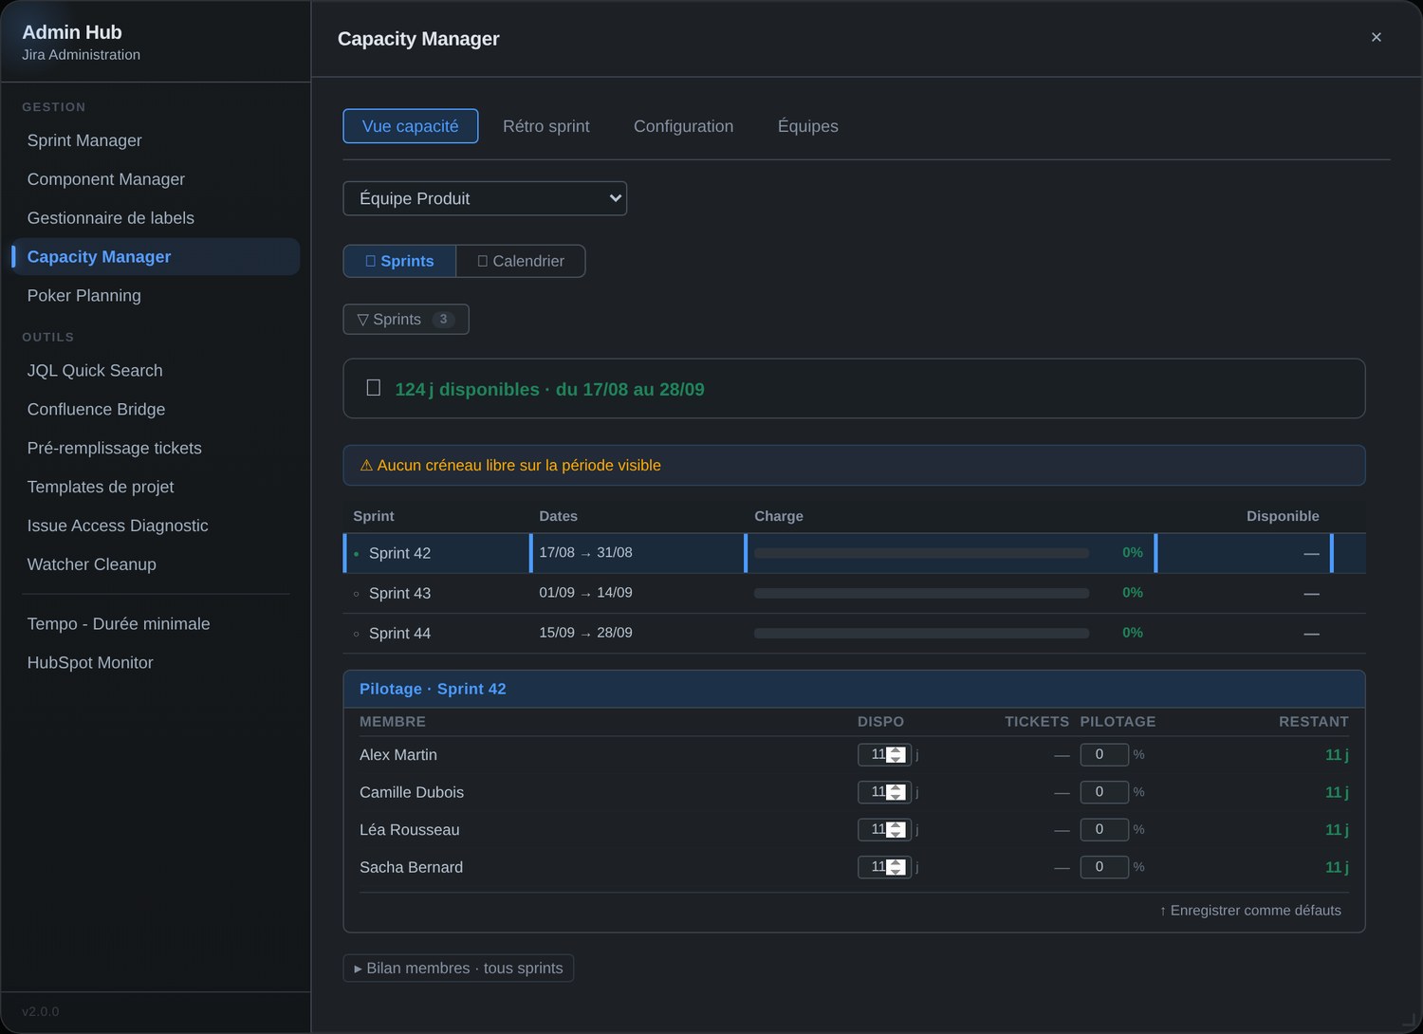
Task: Switch to the Calendrier view toggle
Action: pos(521,261)
